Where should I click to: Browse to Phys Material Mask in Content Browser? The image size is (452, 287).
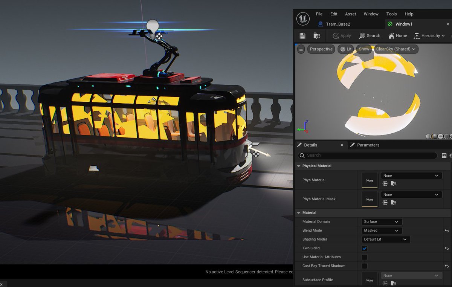[x=393, y=203]
